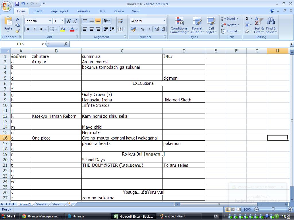
Task: Click the Increase Indent icon
Action: [112, 29]
